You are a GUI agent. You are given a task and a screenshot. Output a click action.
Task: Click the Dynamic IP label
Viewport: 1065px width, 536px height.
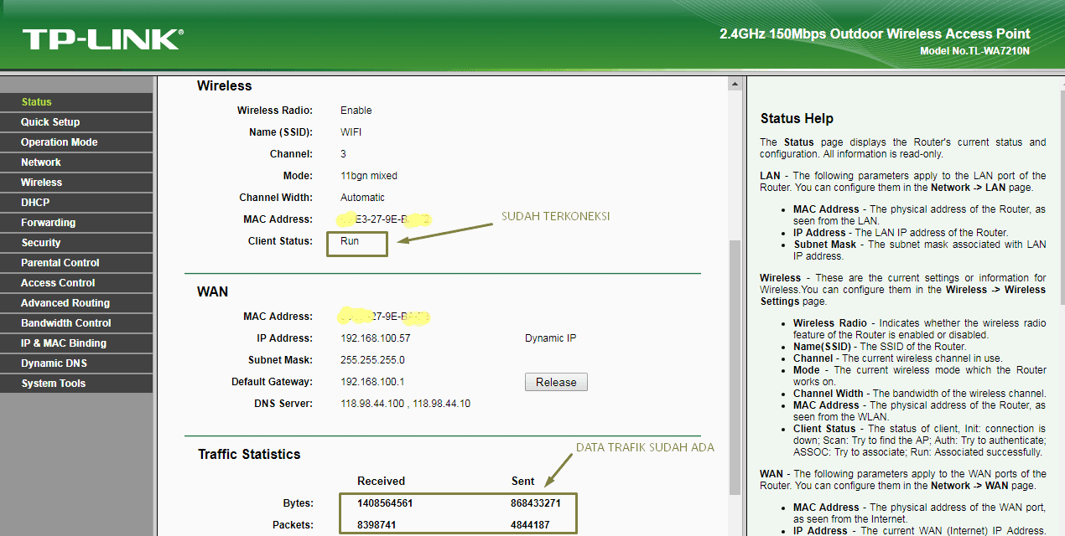[x=550, y=338]
